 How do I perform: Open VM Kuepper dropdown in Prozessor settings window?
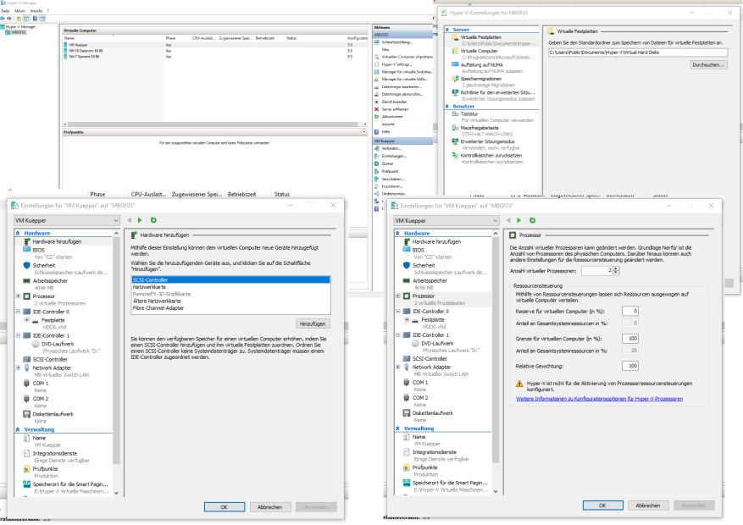tap(446, 220)
